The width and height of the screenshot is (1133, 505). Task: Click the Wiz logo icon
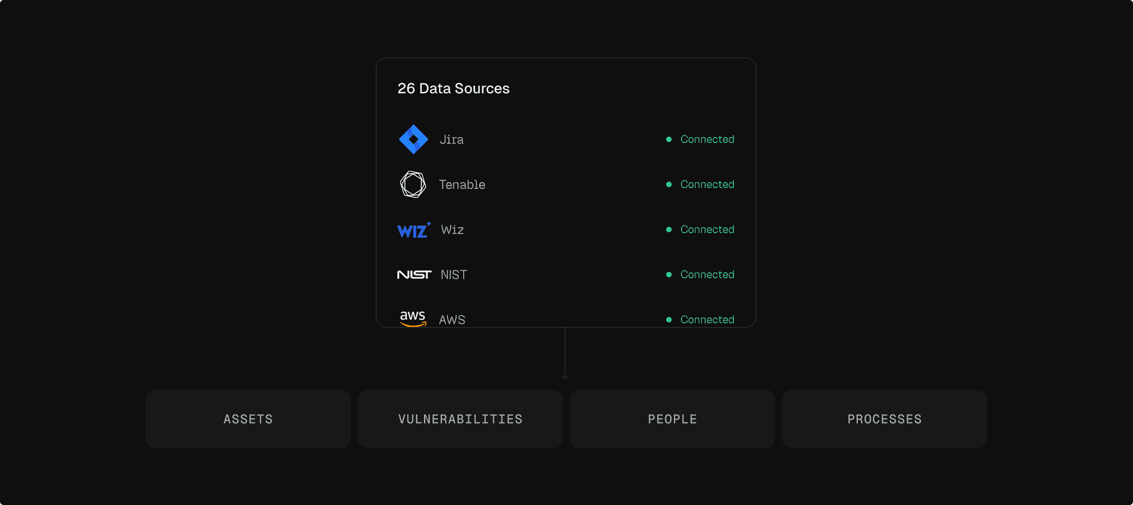point(414,230)
